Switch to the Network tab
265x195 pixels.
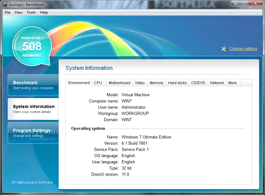pyautogui.click(x=217, y=83)
